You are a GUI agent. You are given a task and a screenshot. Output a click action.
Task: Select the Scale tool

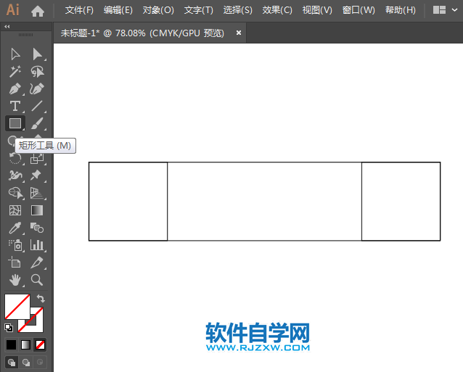click(x=37, y=159)
